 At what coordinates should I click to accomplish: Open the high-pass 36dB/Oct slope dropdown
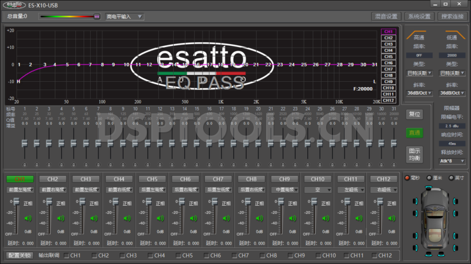(419, 93)
